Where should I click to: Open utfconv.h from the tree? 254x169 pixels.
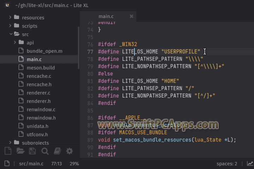pyautogui.click(x=37, y=135)
